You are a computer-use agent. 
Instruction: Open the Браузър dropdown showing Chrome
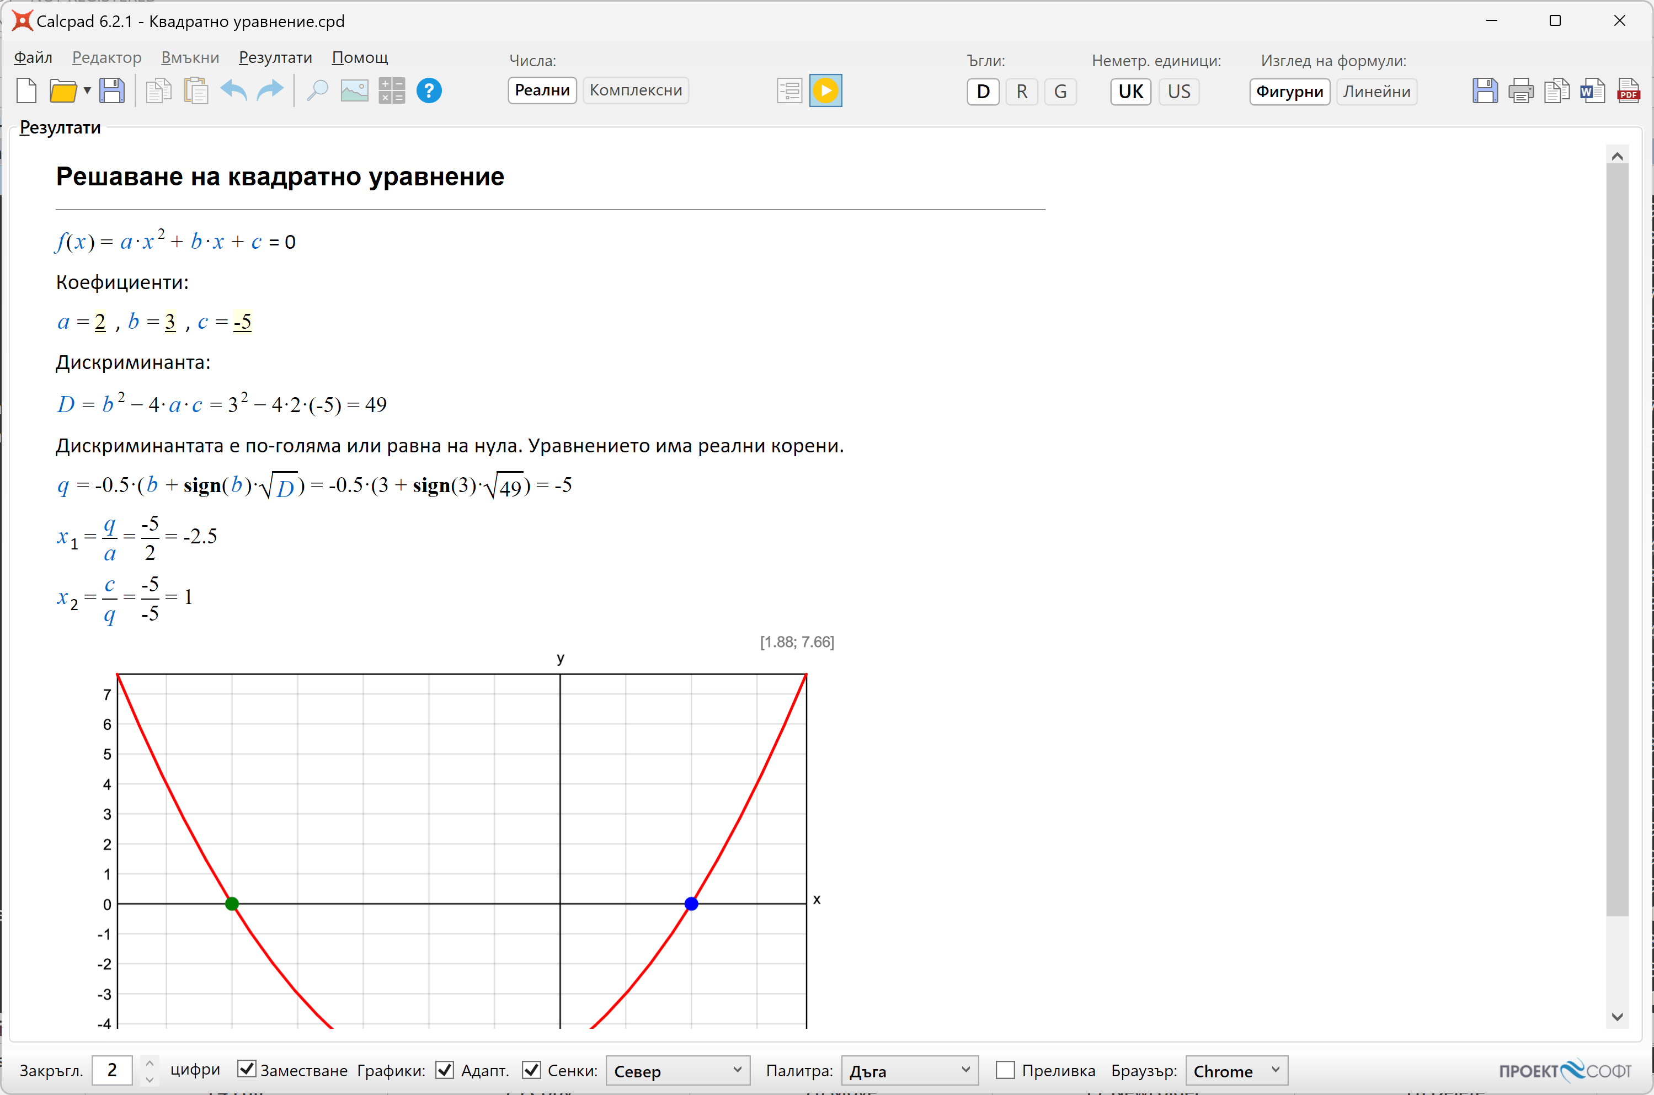[1236, 1071]
